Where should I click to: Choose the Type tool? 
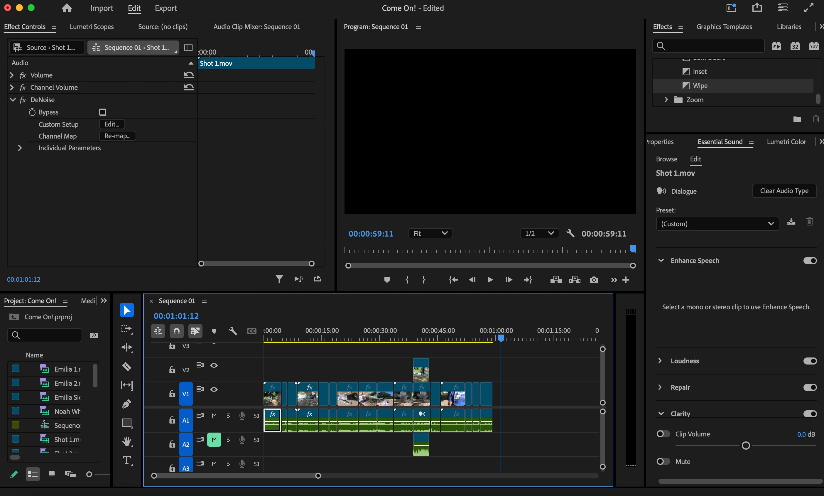[127, 460]
